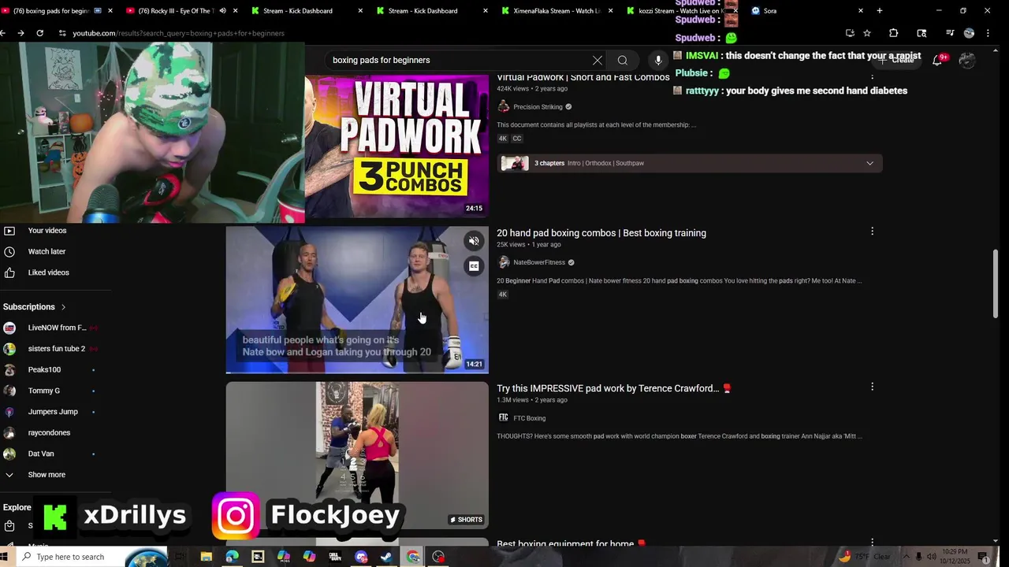Open LiveNOW from F... subscription
1009x567 pixels.
pos(57,328)
